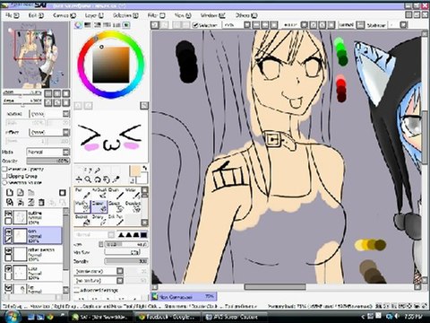Switch to New Canvas.sai document tab
This screenshot has height=323, width=430.
click(x=184, y=297)
